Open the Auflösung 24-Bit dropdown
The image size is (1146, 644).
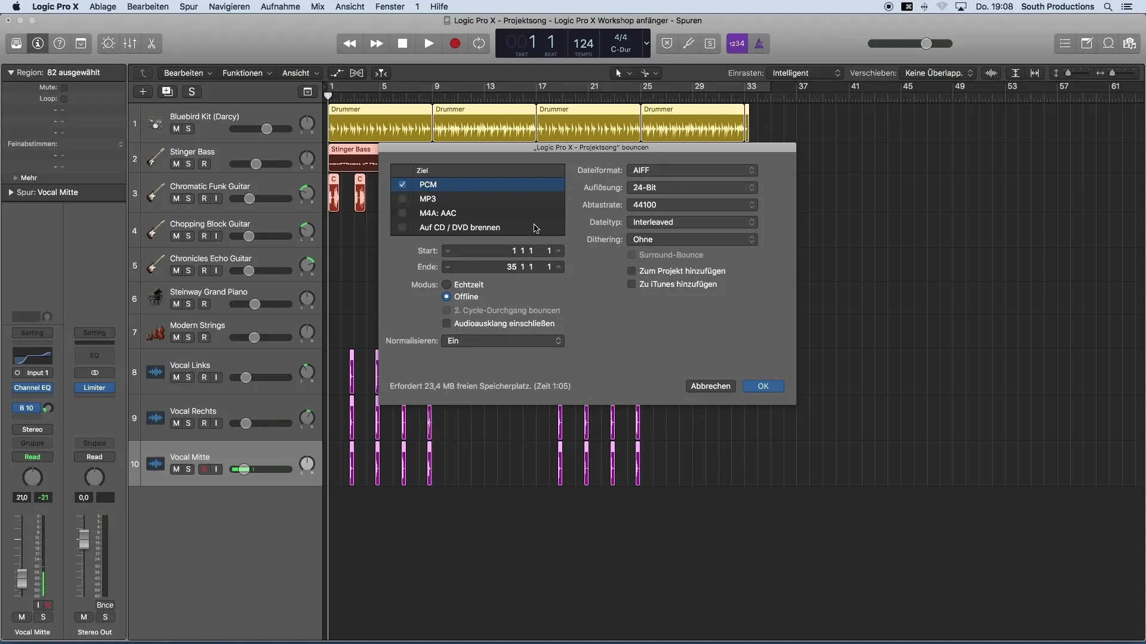click(x=692, y=187)
